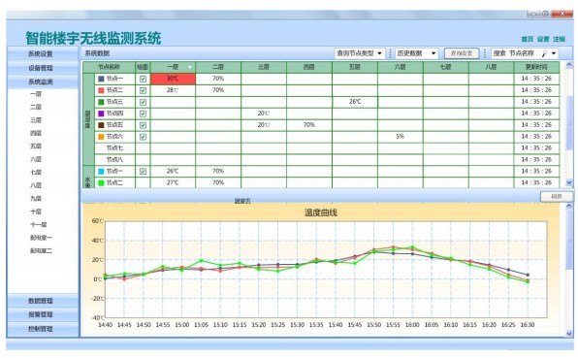The width and height of the screenshot is (578, 358).
Task: Click the 五层 table column header
Action: pyautogui.click(x=355, y=67)
